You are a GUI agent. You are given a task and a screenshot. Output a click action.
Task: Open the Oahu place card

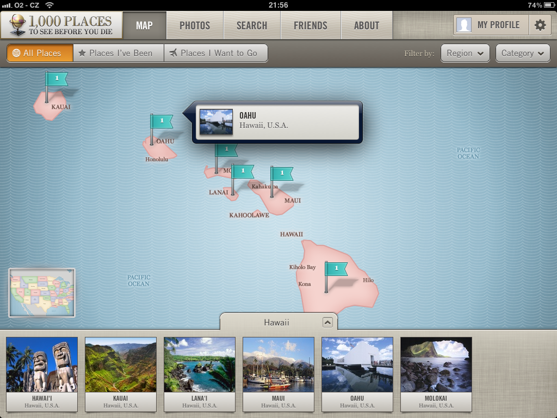(x=357, y=374)
